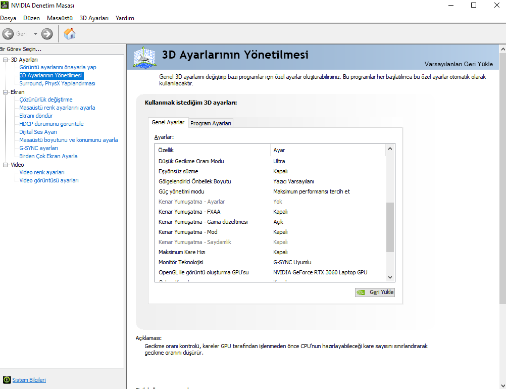This screenshot has height=389, width=506.
Task: Open Görüntü ayarlarını önayarla yap
Action: tap(58, 67)
